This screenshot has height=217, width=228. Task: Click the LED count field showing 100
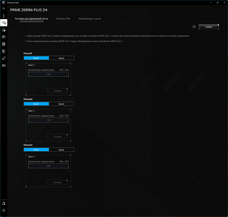tap(48, 166)
